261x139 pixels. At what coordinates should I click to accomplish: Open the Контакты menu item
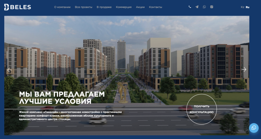pyautogui.click(x=156, y=7)
